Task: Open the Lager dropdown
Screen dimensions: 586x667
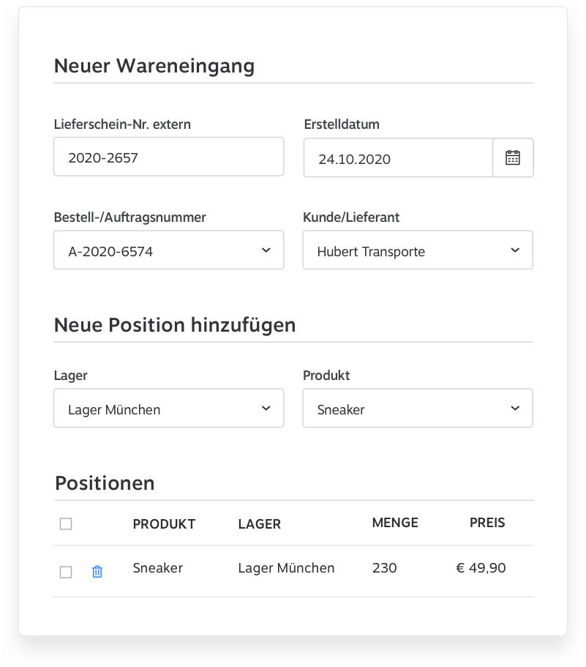Action: point(169,408)
